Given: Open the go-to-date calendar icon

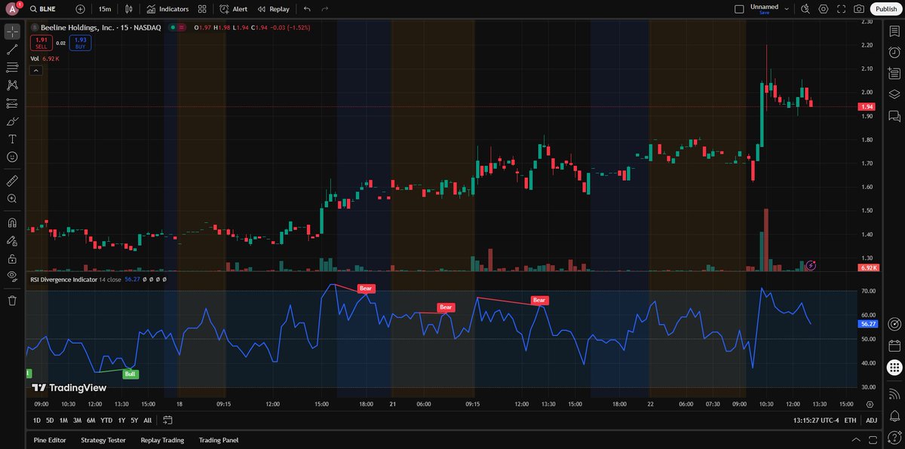Looking at the screenshot, I should pos(167,420).
